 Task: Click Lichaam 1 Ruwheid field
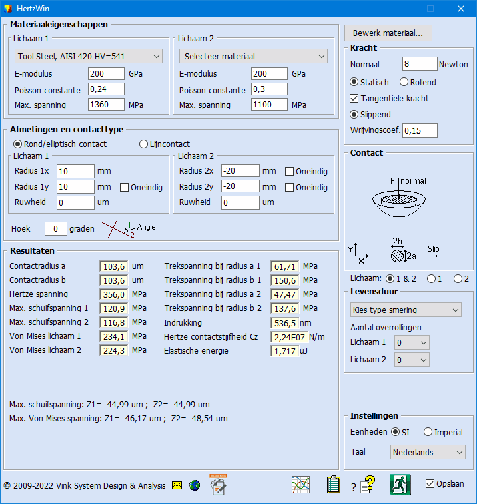[75, 202]
